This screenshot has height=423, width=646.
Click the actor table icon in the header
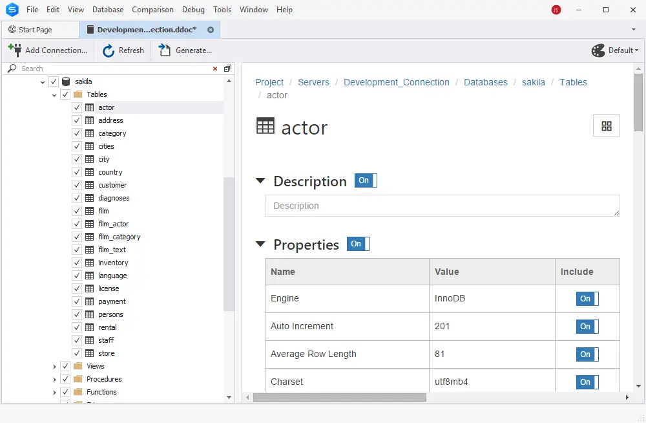point(265,127)
